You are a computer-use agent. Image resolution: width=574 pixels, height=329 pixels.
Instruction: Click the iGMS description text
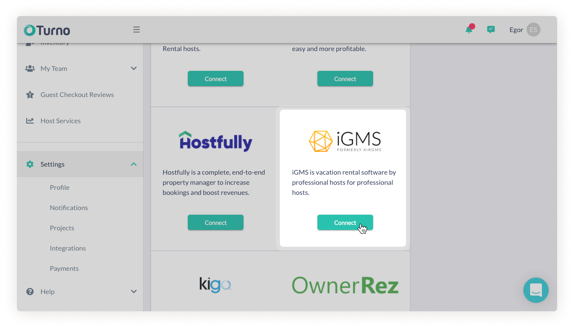click(x=344, y=182)
